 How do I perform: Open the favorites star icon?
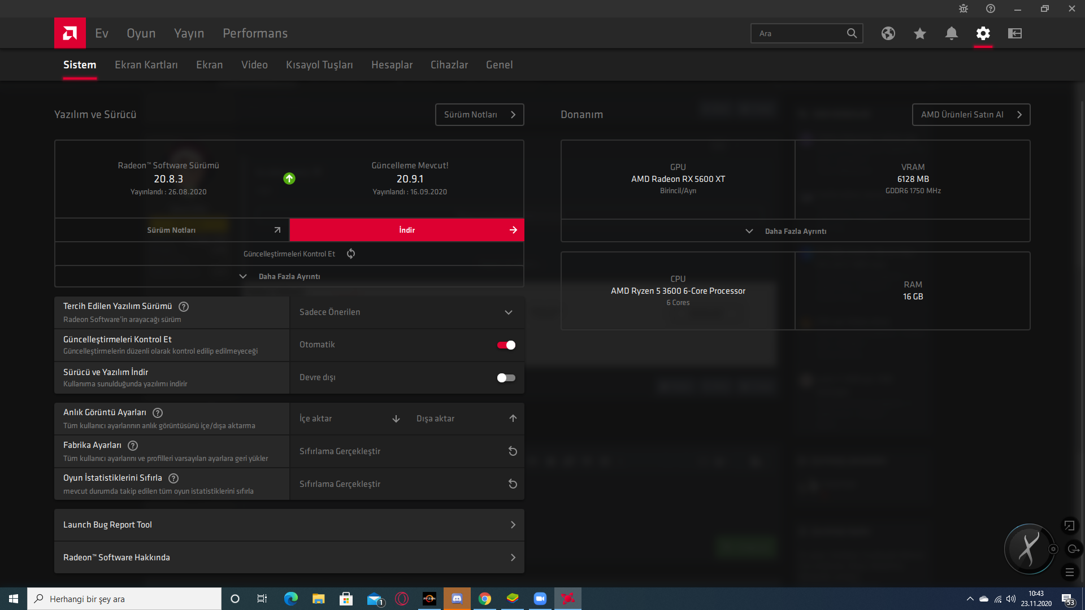(x=920, y=33)
